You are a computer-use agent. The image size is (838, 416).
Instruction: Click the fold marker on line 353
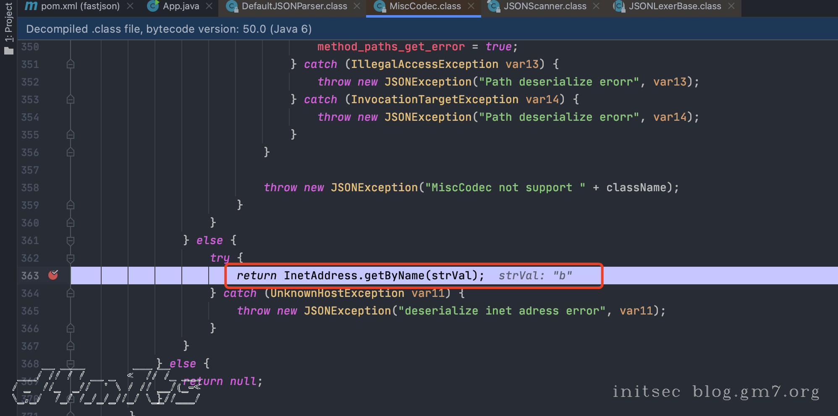71,99
